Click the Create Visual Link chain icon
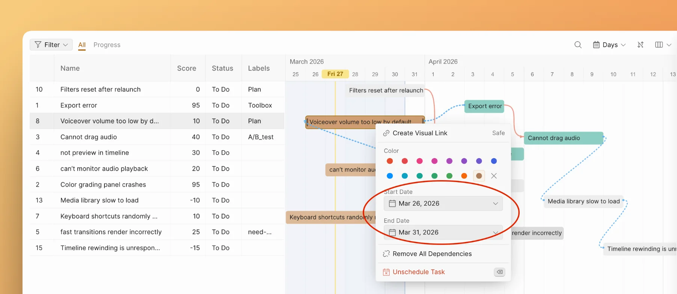This screenshot has width=677, height=294. point(386,133)
